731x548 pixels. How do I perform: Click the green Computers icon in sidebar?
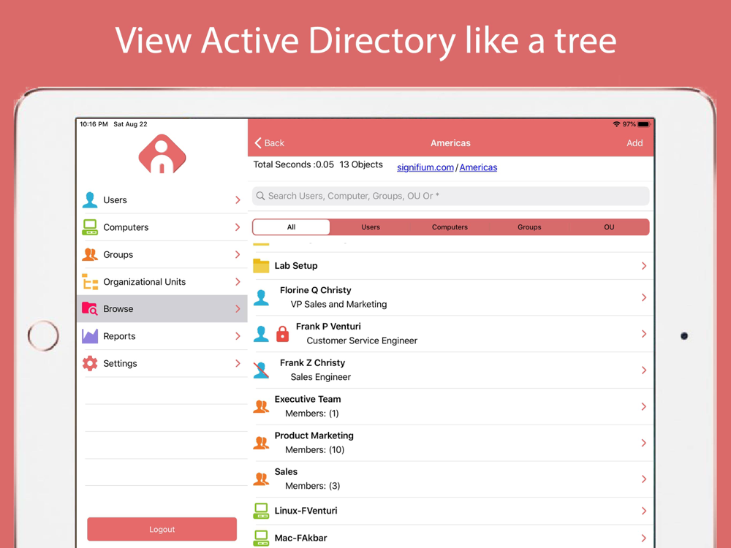90,227
